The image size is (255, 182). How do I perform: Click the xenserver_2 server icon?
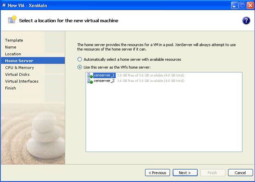click(90, 81)
